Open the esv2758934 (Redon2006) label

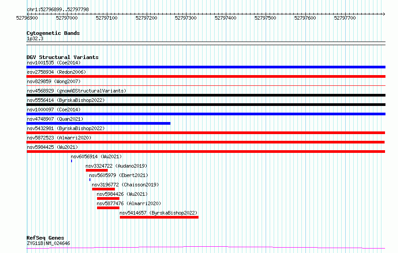[56, 72]
